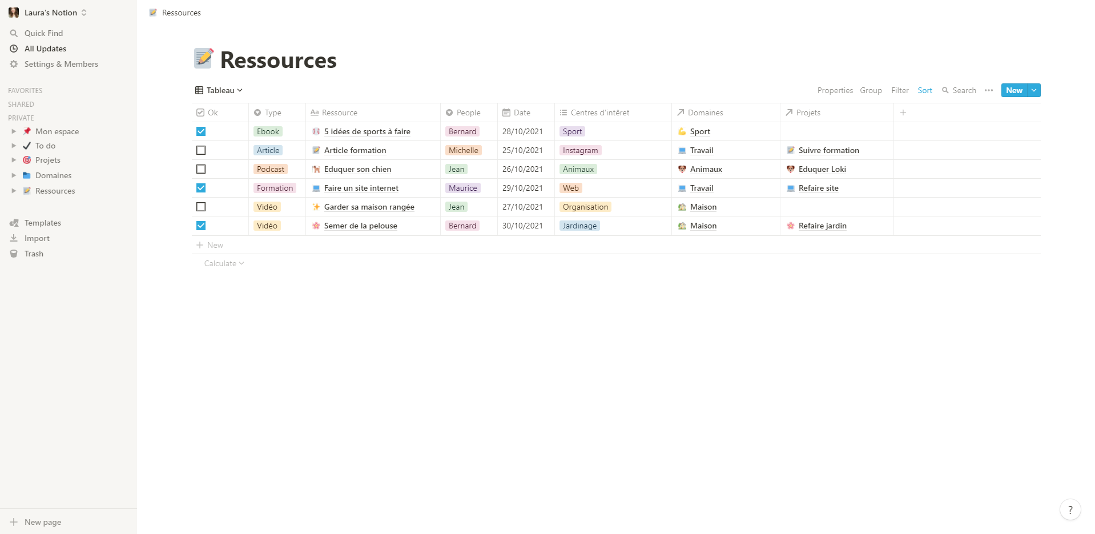
Task: Click the Ressources page notepad icon
Action: (203, 59)
